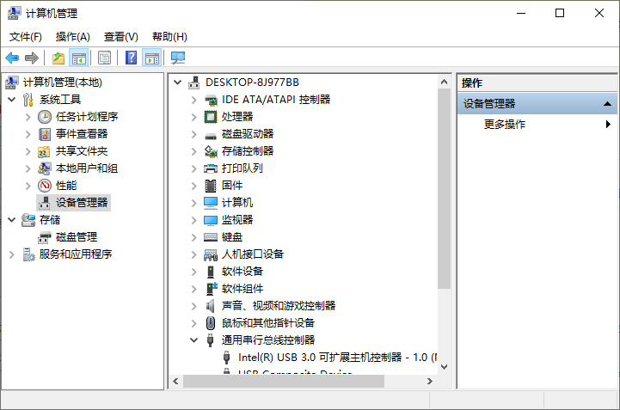This screenshot has height=410, width=620.
Task: Click the scroll down arrow of device list
Action: coord(444,367)
